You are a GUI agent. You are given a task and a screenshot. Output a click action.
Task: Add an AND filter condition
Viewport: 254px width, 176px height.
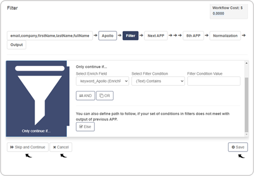pyautogui.click(x=85, y=96)
